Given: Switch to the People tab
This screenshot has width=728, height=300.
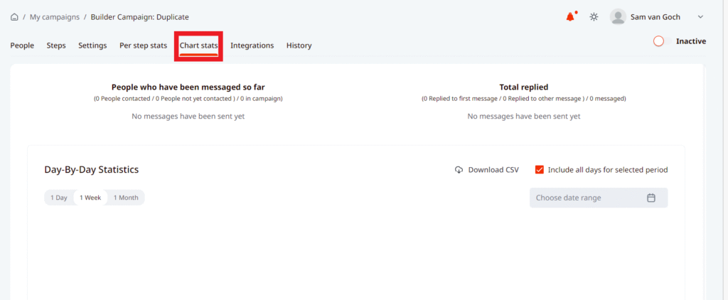Looking at the screenshot, I should click(22, 45).
